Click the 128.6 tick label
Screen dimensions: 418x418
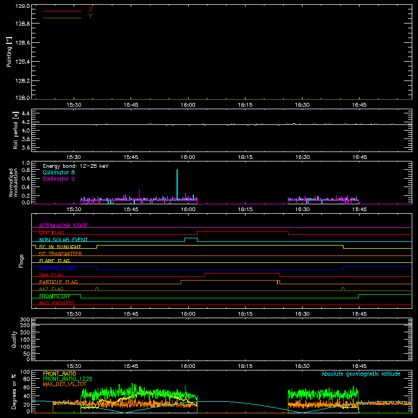point(22,43)
